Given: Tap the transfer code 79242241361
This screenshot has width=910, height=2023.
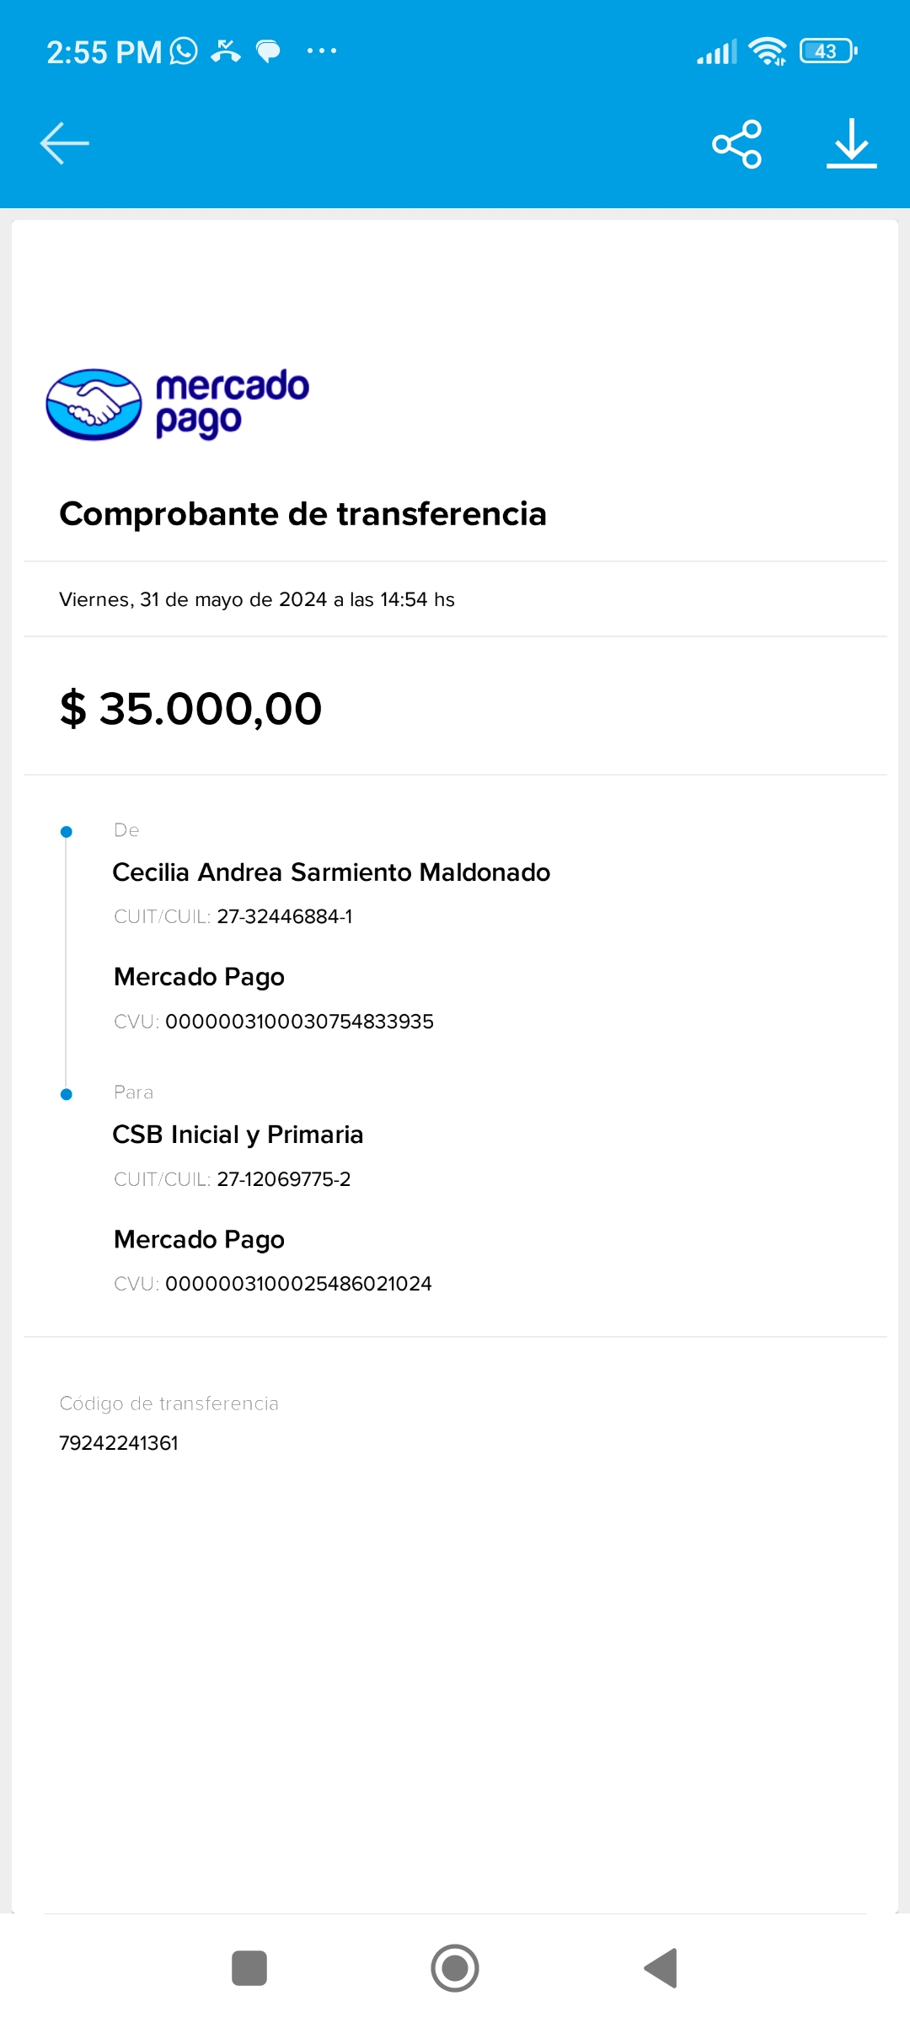Looking at the screenshot, I should pos(119,1443).
